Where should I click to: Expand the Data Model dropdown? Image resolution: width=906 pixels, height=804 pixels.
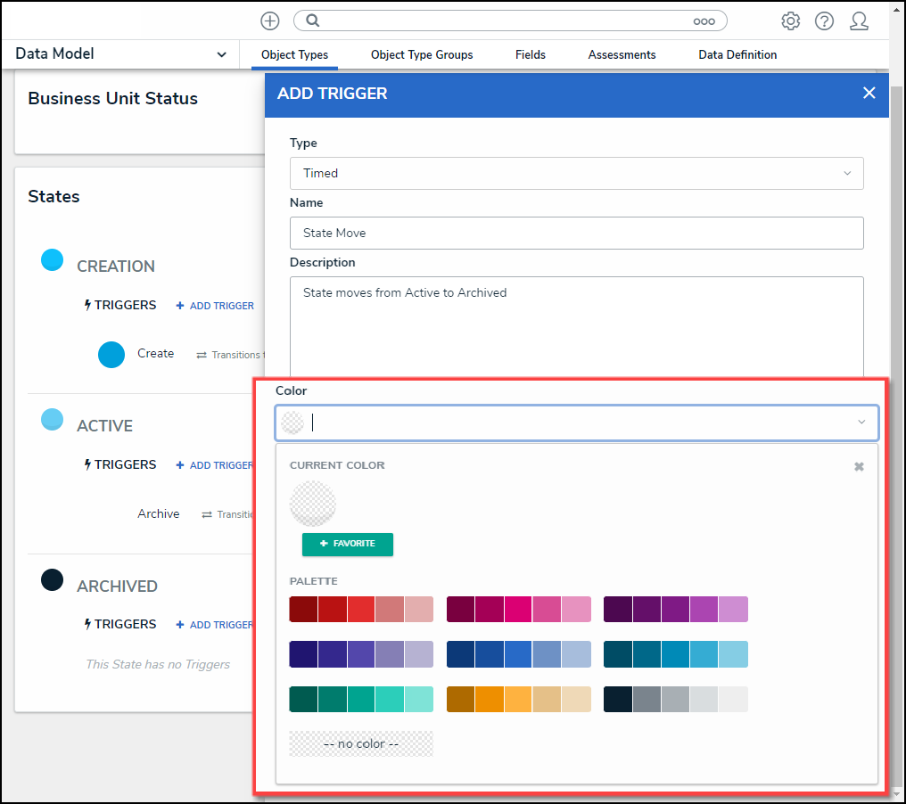(x=221, y=55)
